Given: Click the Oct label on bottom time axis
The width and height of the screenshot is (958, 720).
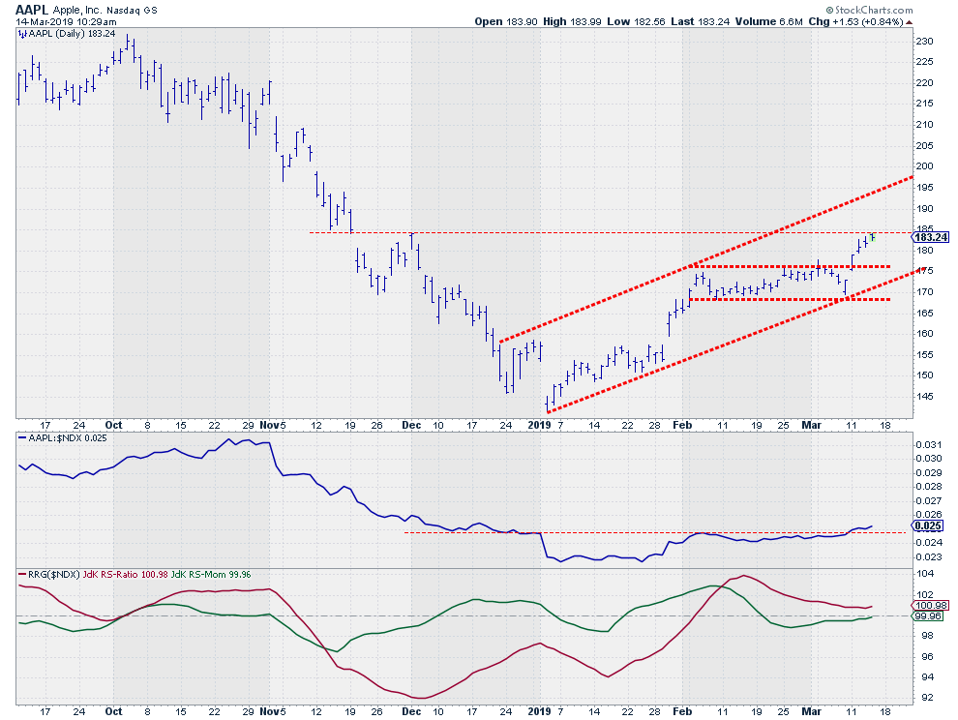Looking at the screenshot, I should (x=113, y=709).
